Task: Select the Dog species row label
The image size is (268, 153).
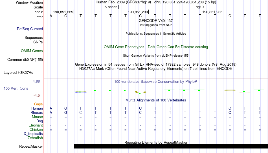Action: coord(39,121)
